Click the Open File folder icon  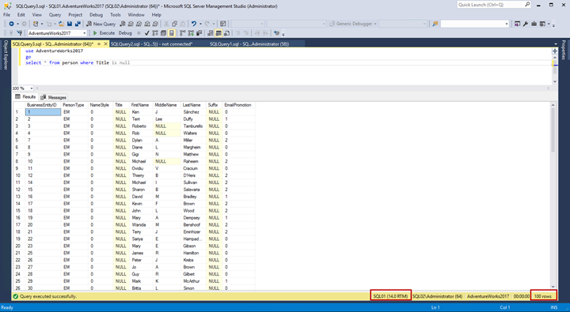tap(61, 24)
